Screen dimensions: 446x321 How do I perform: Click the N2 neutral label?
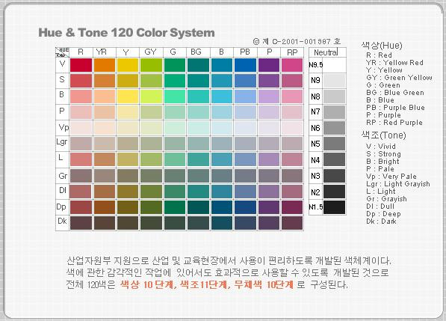315,192
